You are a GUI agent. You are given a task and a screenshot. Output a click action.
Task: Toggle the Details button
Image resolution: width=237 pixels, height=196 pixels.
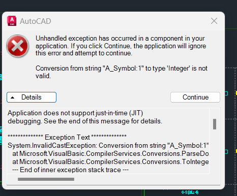(x=32, y=97)
